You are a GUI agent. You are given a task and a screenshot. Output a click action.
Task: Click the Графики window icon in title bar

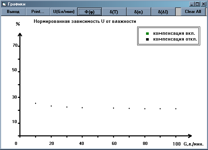4,4
